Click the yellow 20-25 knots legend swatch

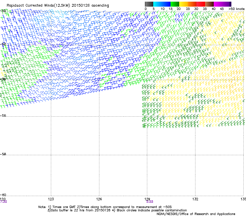tap(184, 4)
